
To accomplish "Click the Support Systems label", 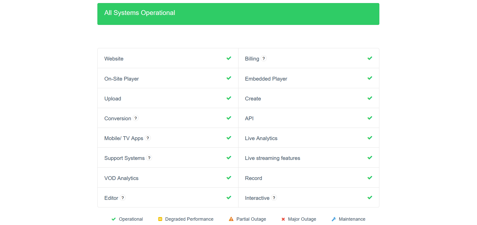I will pos(125,158).
